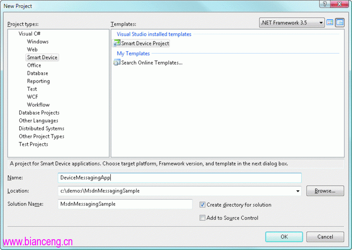Select the WCF project type
352x250 pixels.
(32, 97)
